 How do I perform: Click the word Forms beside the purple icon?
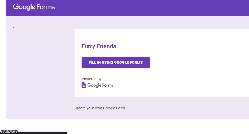click(x=108, y=85)
